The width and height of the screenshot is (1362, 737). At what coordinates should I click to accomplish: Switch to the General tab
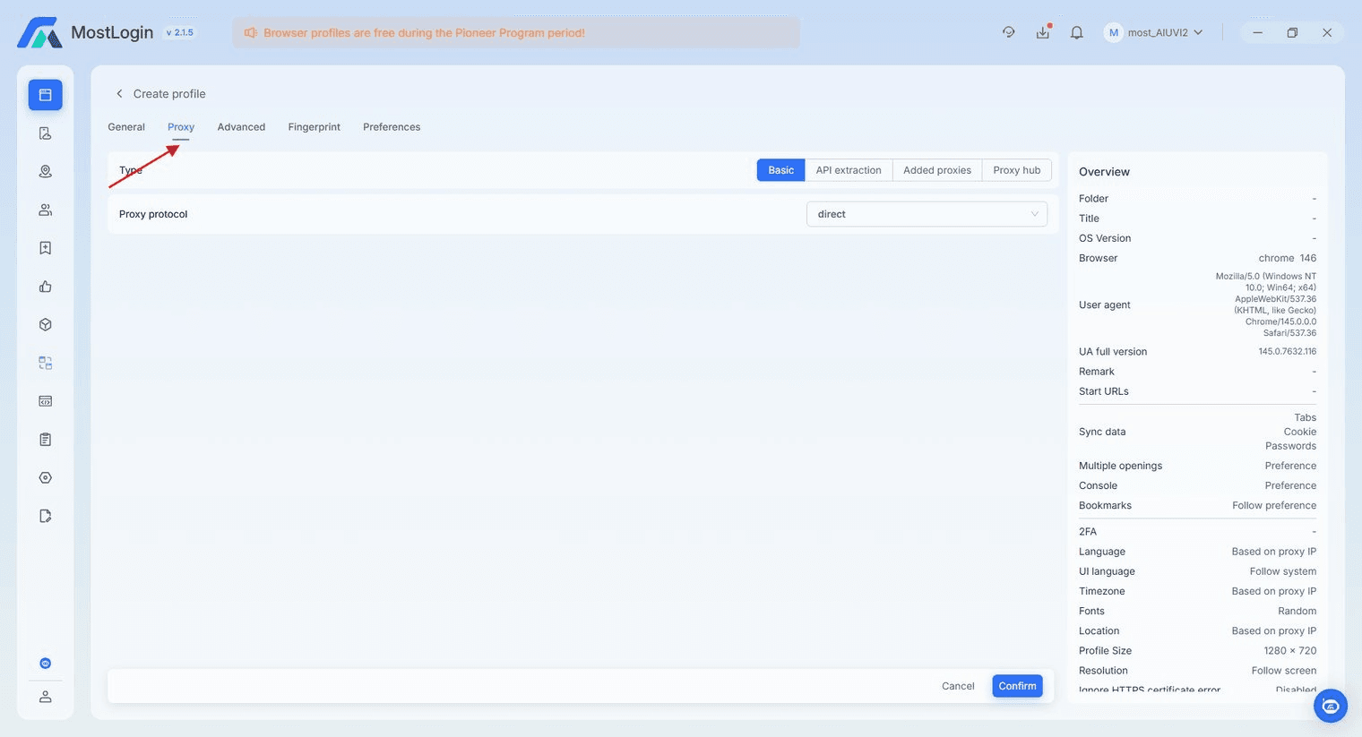pyautogui.click(x=126, y=127)
